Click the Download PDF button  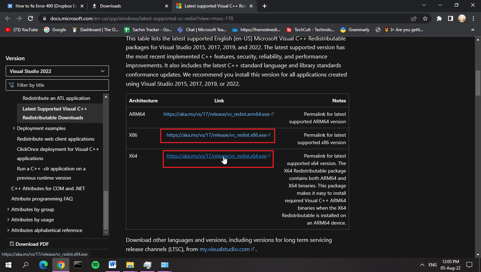[x=29, y=244]
